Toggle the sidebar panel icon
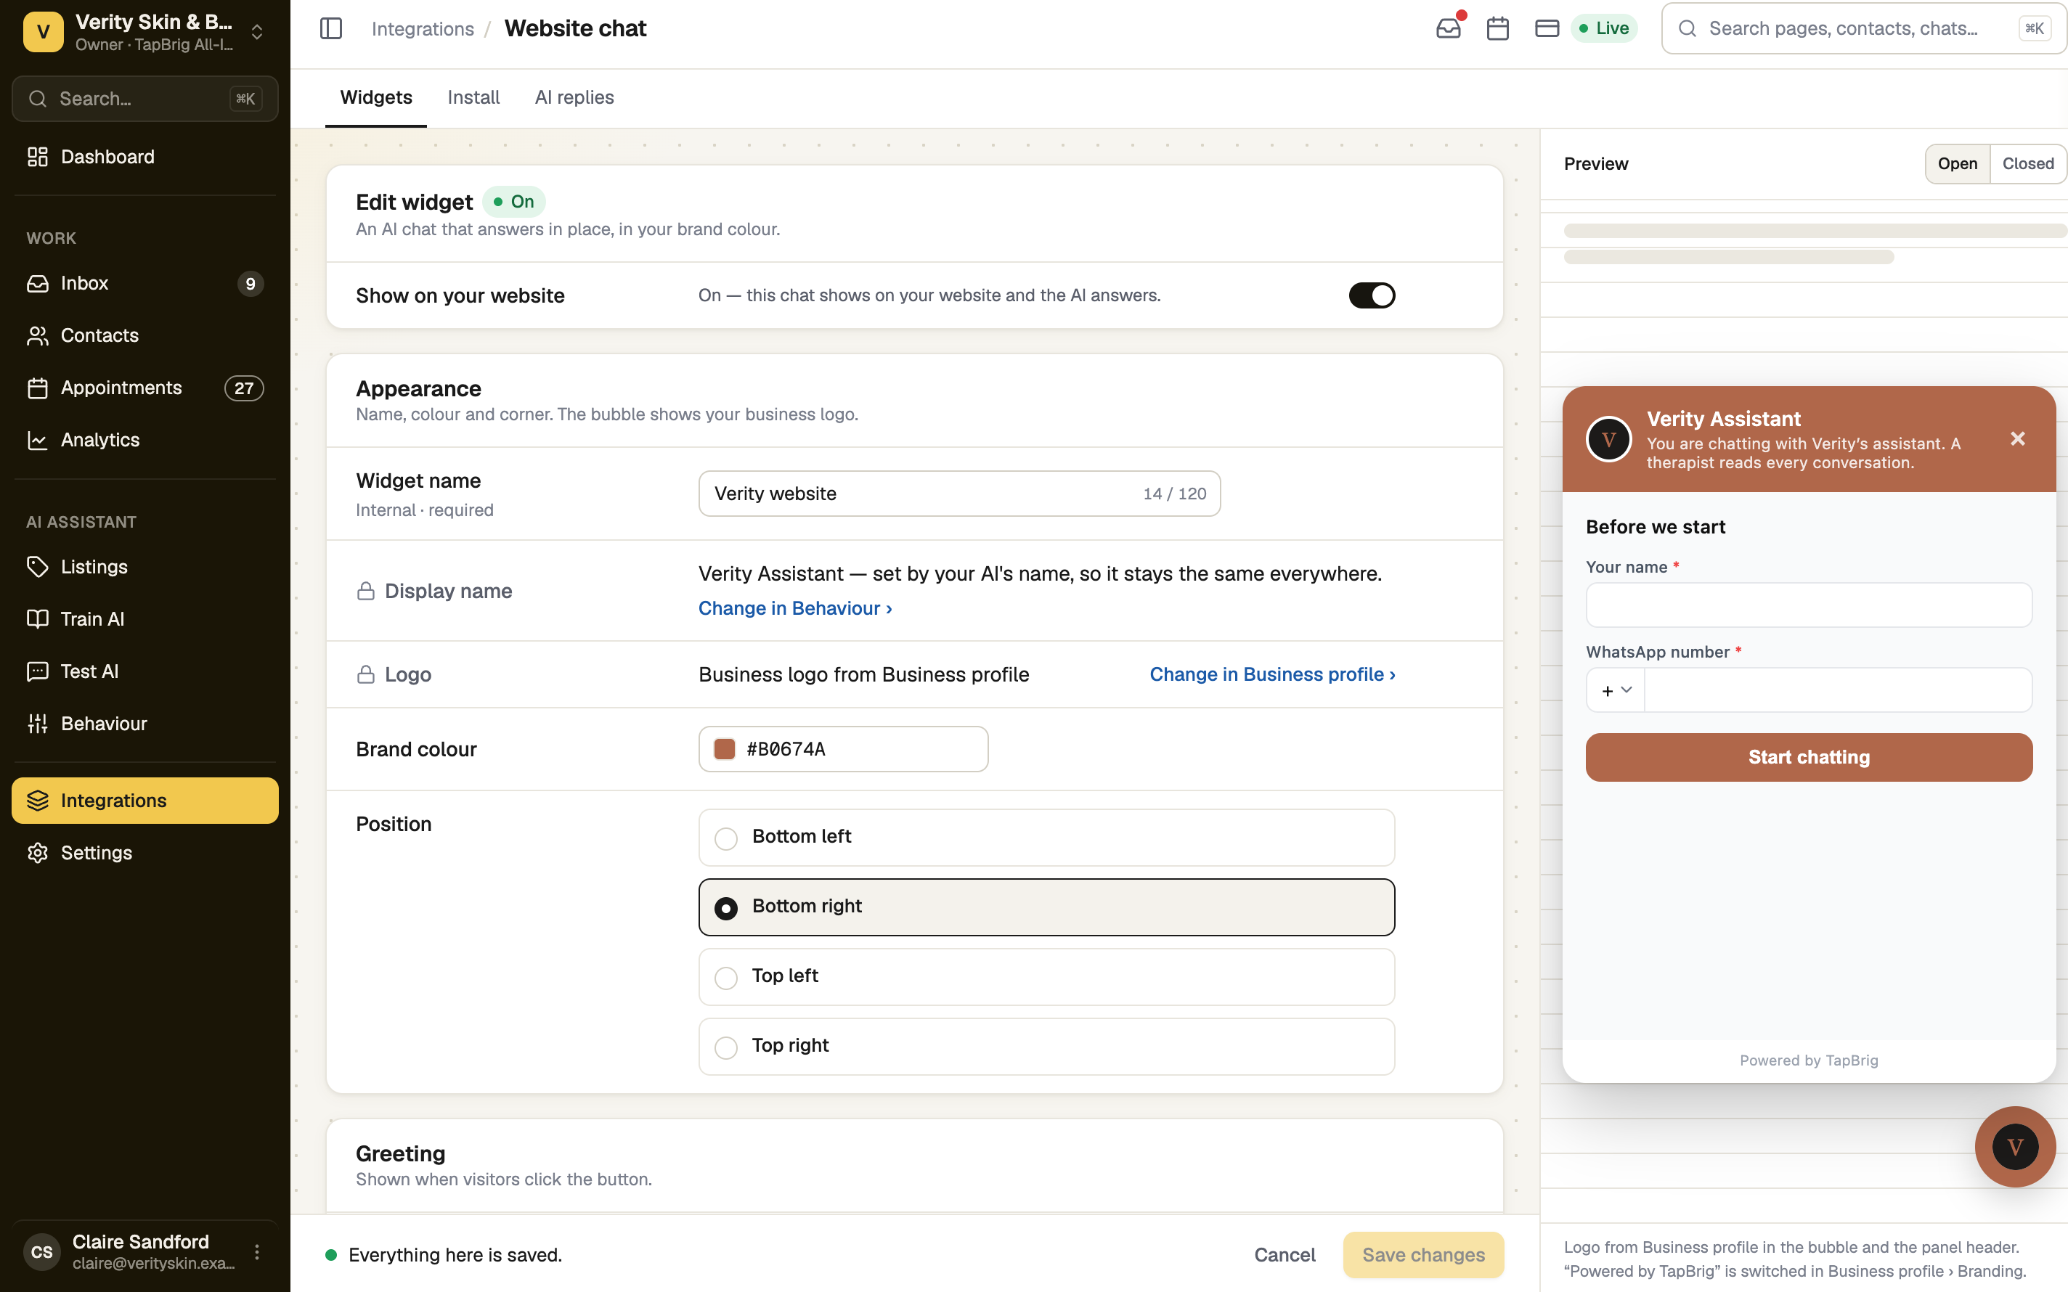2068x1292 pixels. 330,28
